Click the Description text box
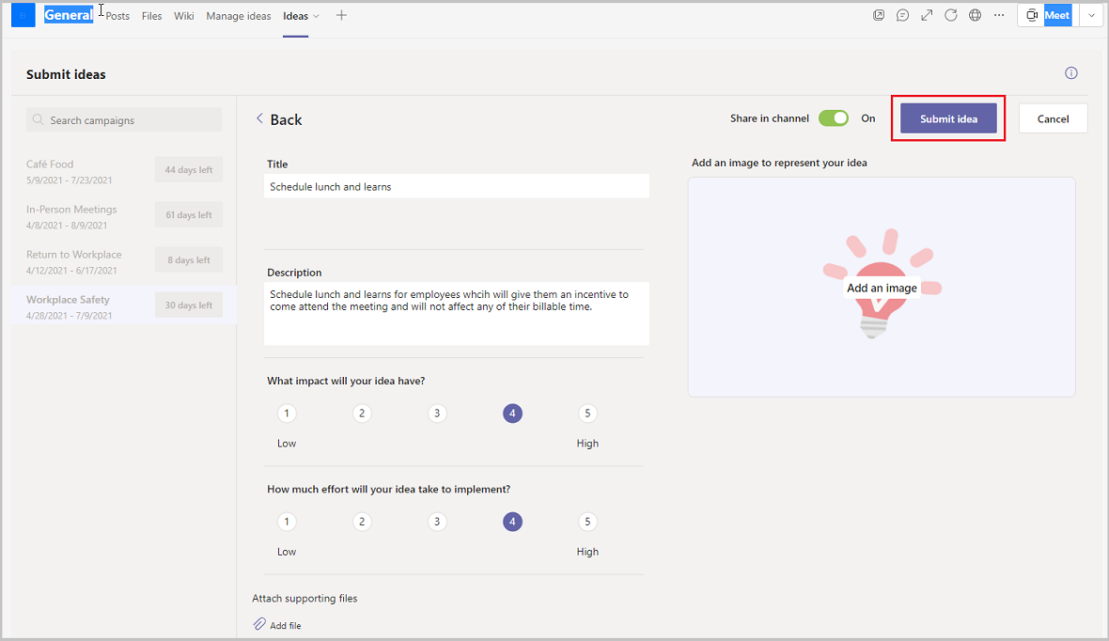1109x641 pixels. click(456, 313)
